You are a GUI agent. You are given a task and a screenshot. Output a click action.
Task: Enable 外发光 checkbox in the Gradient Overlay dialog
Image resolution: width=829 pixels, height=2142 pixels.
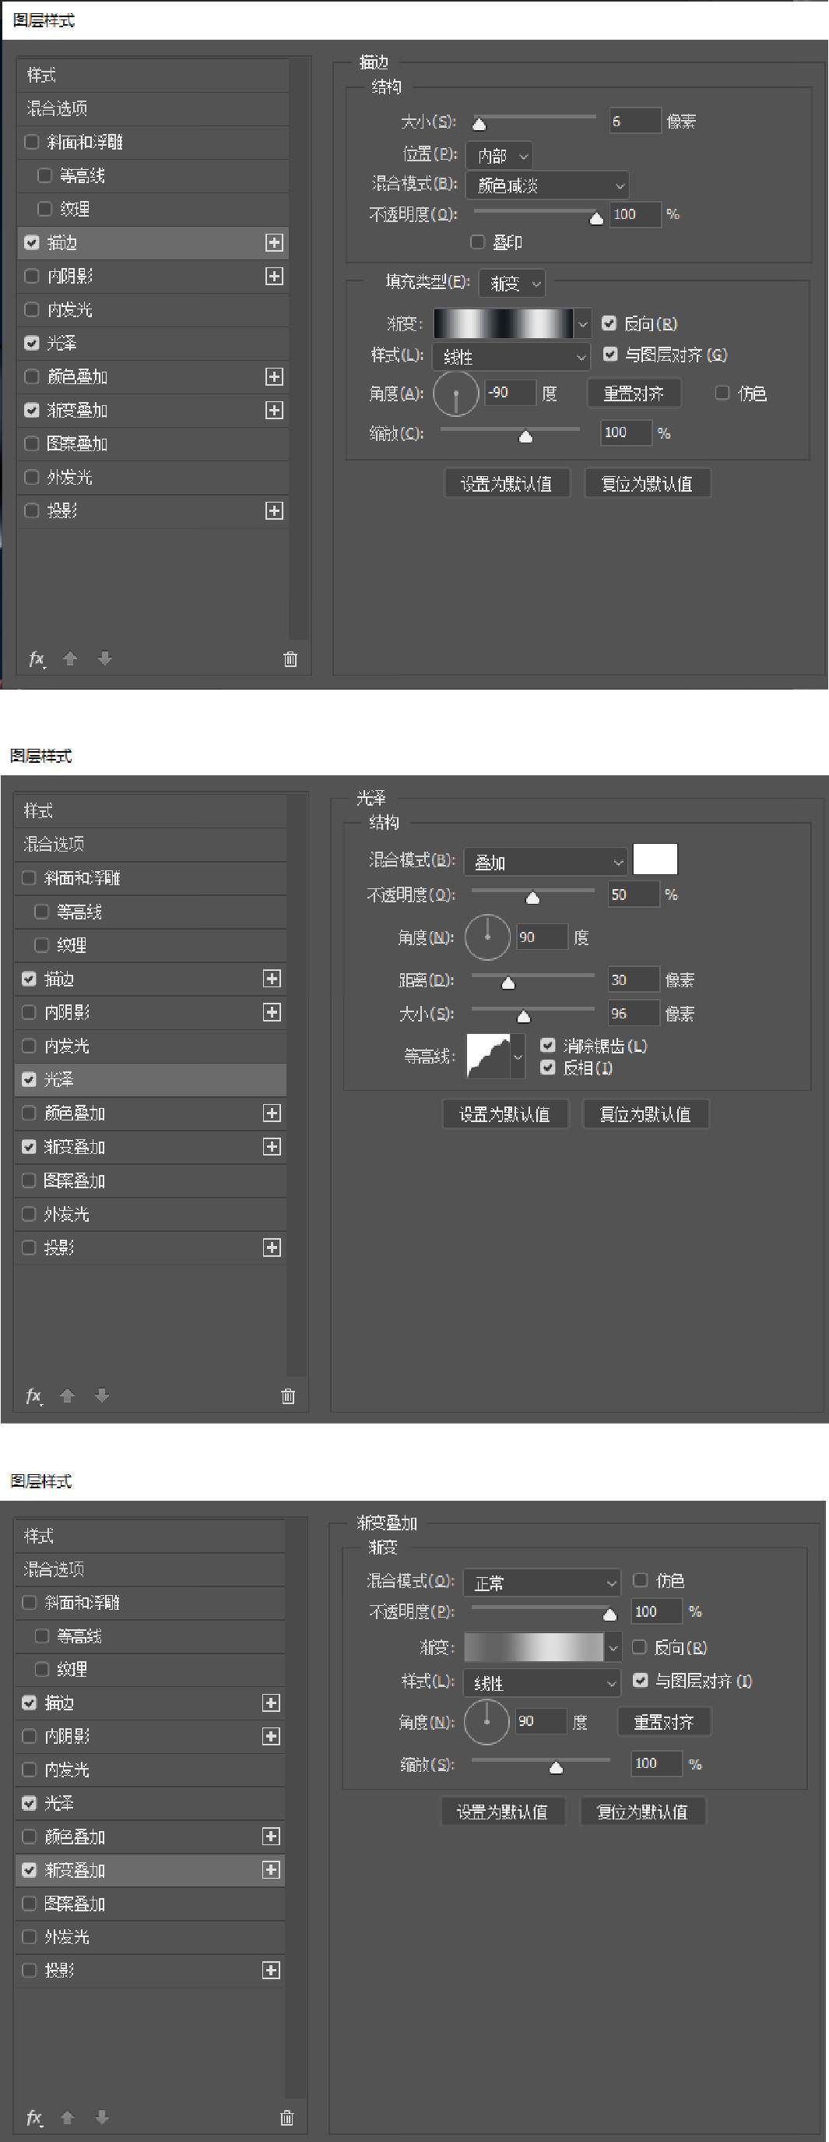pyautogui.click(x=29, y=1936)
